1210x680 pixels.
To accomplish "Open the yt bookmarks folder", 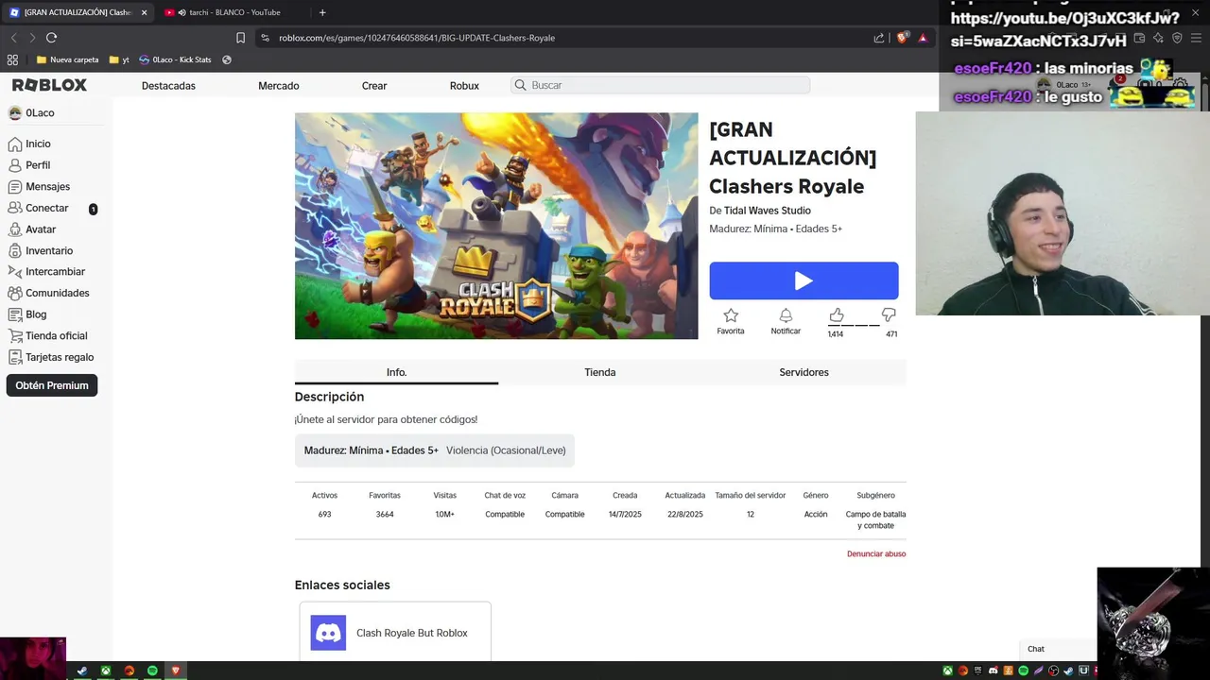I will 119,59.
